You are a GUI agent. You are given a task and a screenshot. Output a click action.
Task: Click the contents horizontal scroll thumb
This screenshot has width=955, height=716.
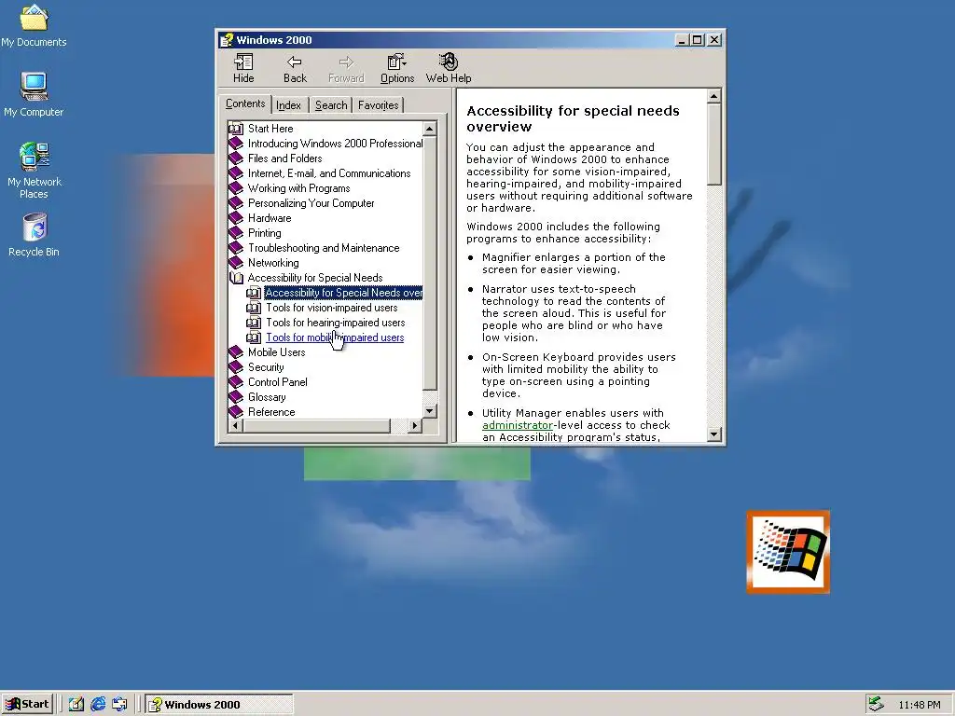click(x=316, y=425)
